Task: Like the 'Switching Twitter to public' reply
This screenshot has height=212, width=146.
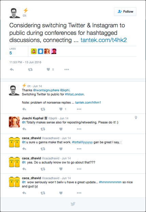Action: coord(61,109)
